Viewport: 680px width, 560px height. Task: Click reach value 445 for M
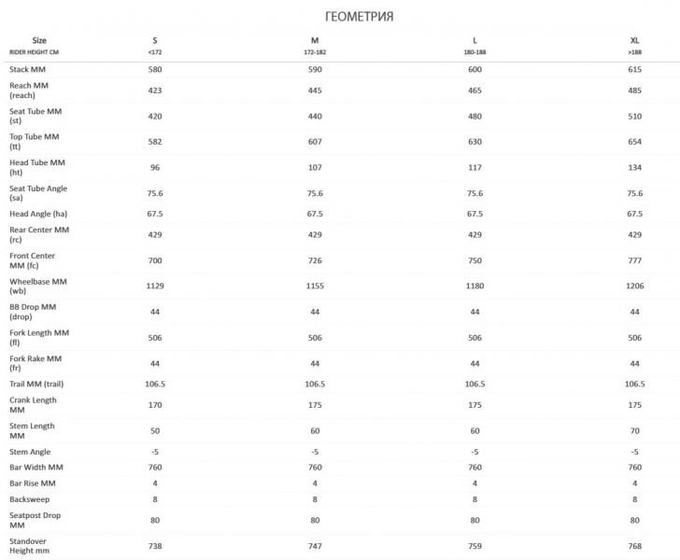pyautogui.click(x=315, y=91)
